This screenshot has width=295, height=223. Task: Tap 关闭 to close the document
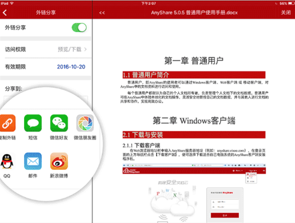pyautogui.click(x=286, y=12)
